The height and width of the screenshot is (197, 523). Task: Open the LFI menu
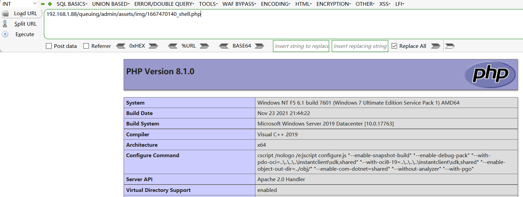click(x=400, y=4)
